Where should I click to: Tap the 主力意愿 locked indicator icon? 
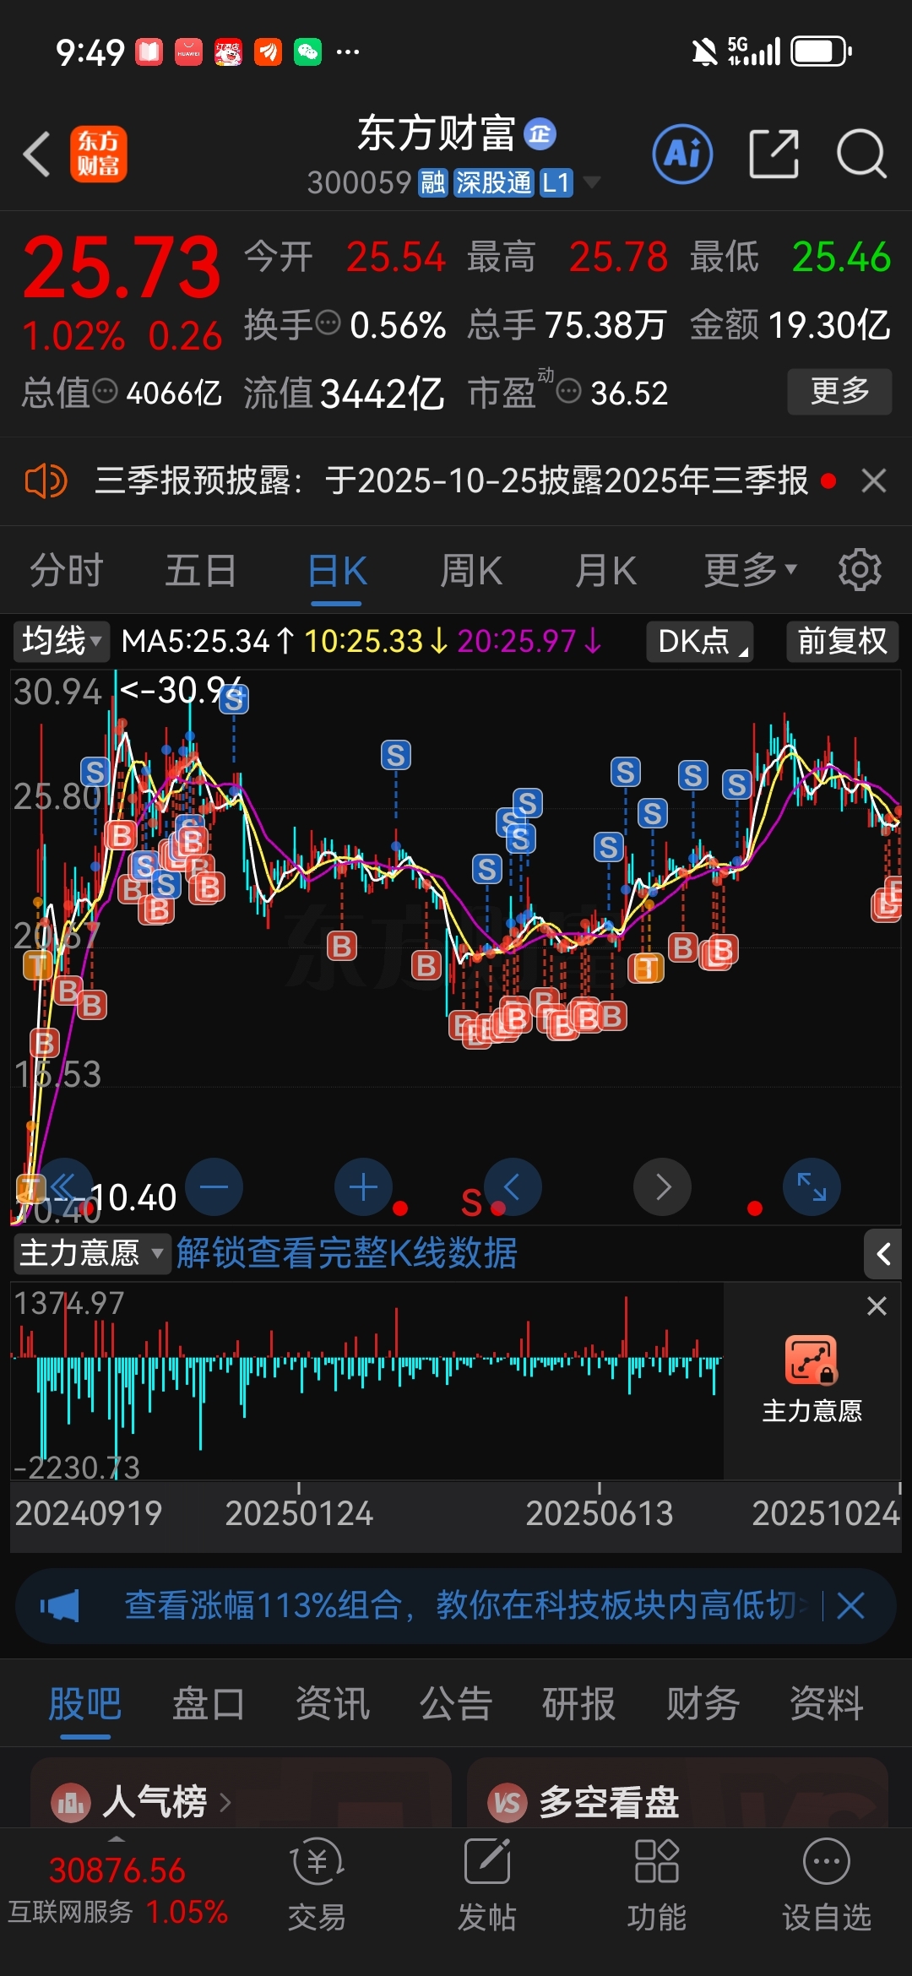pyautogui.click(x=812, y=1360)
